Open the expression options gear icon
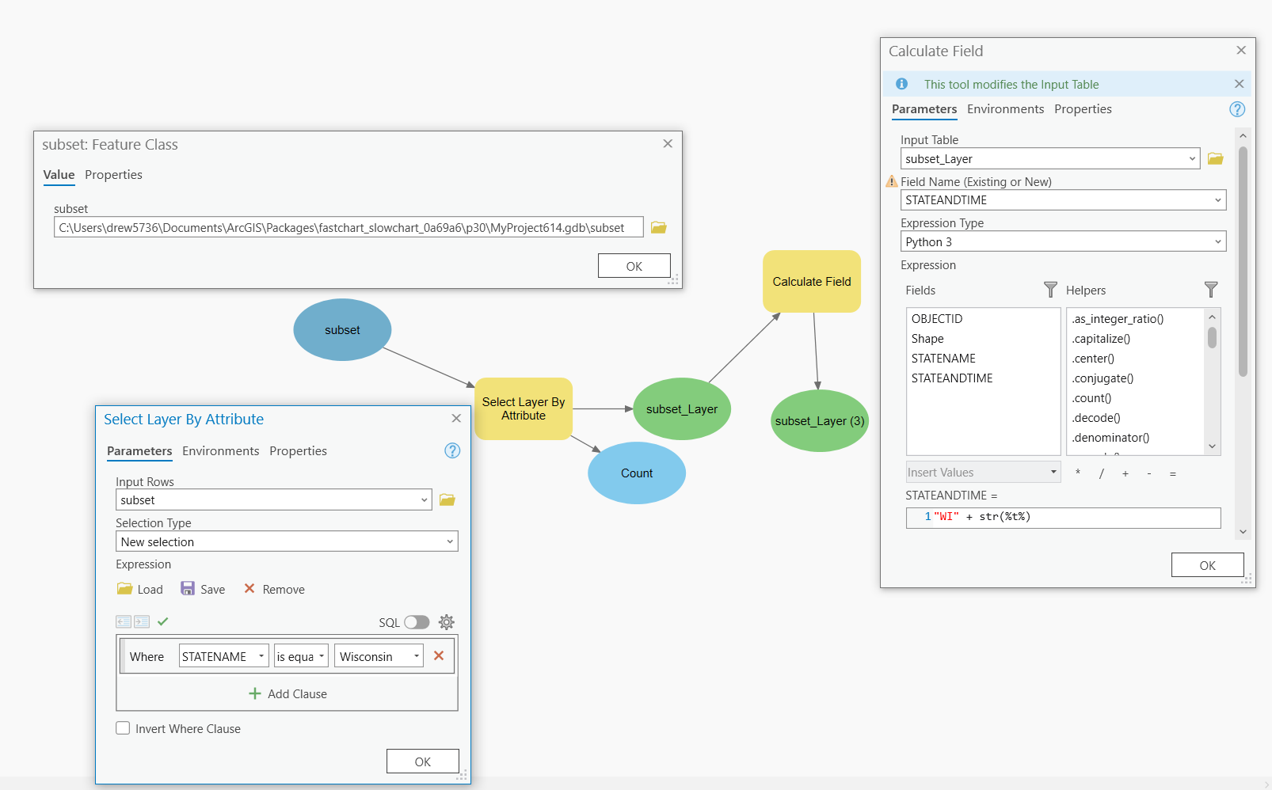Image resolution: width=1272 pixels, height=790 pixels. pyautogui.click(x=446, y=622)
